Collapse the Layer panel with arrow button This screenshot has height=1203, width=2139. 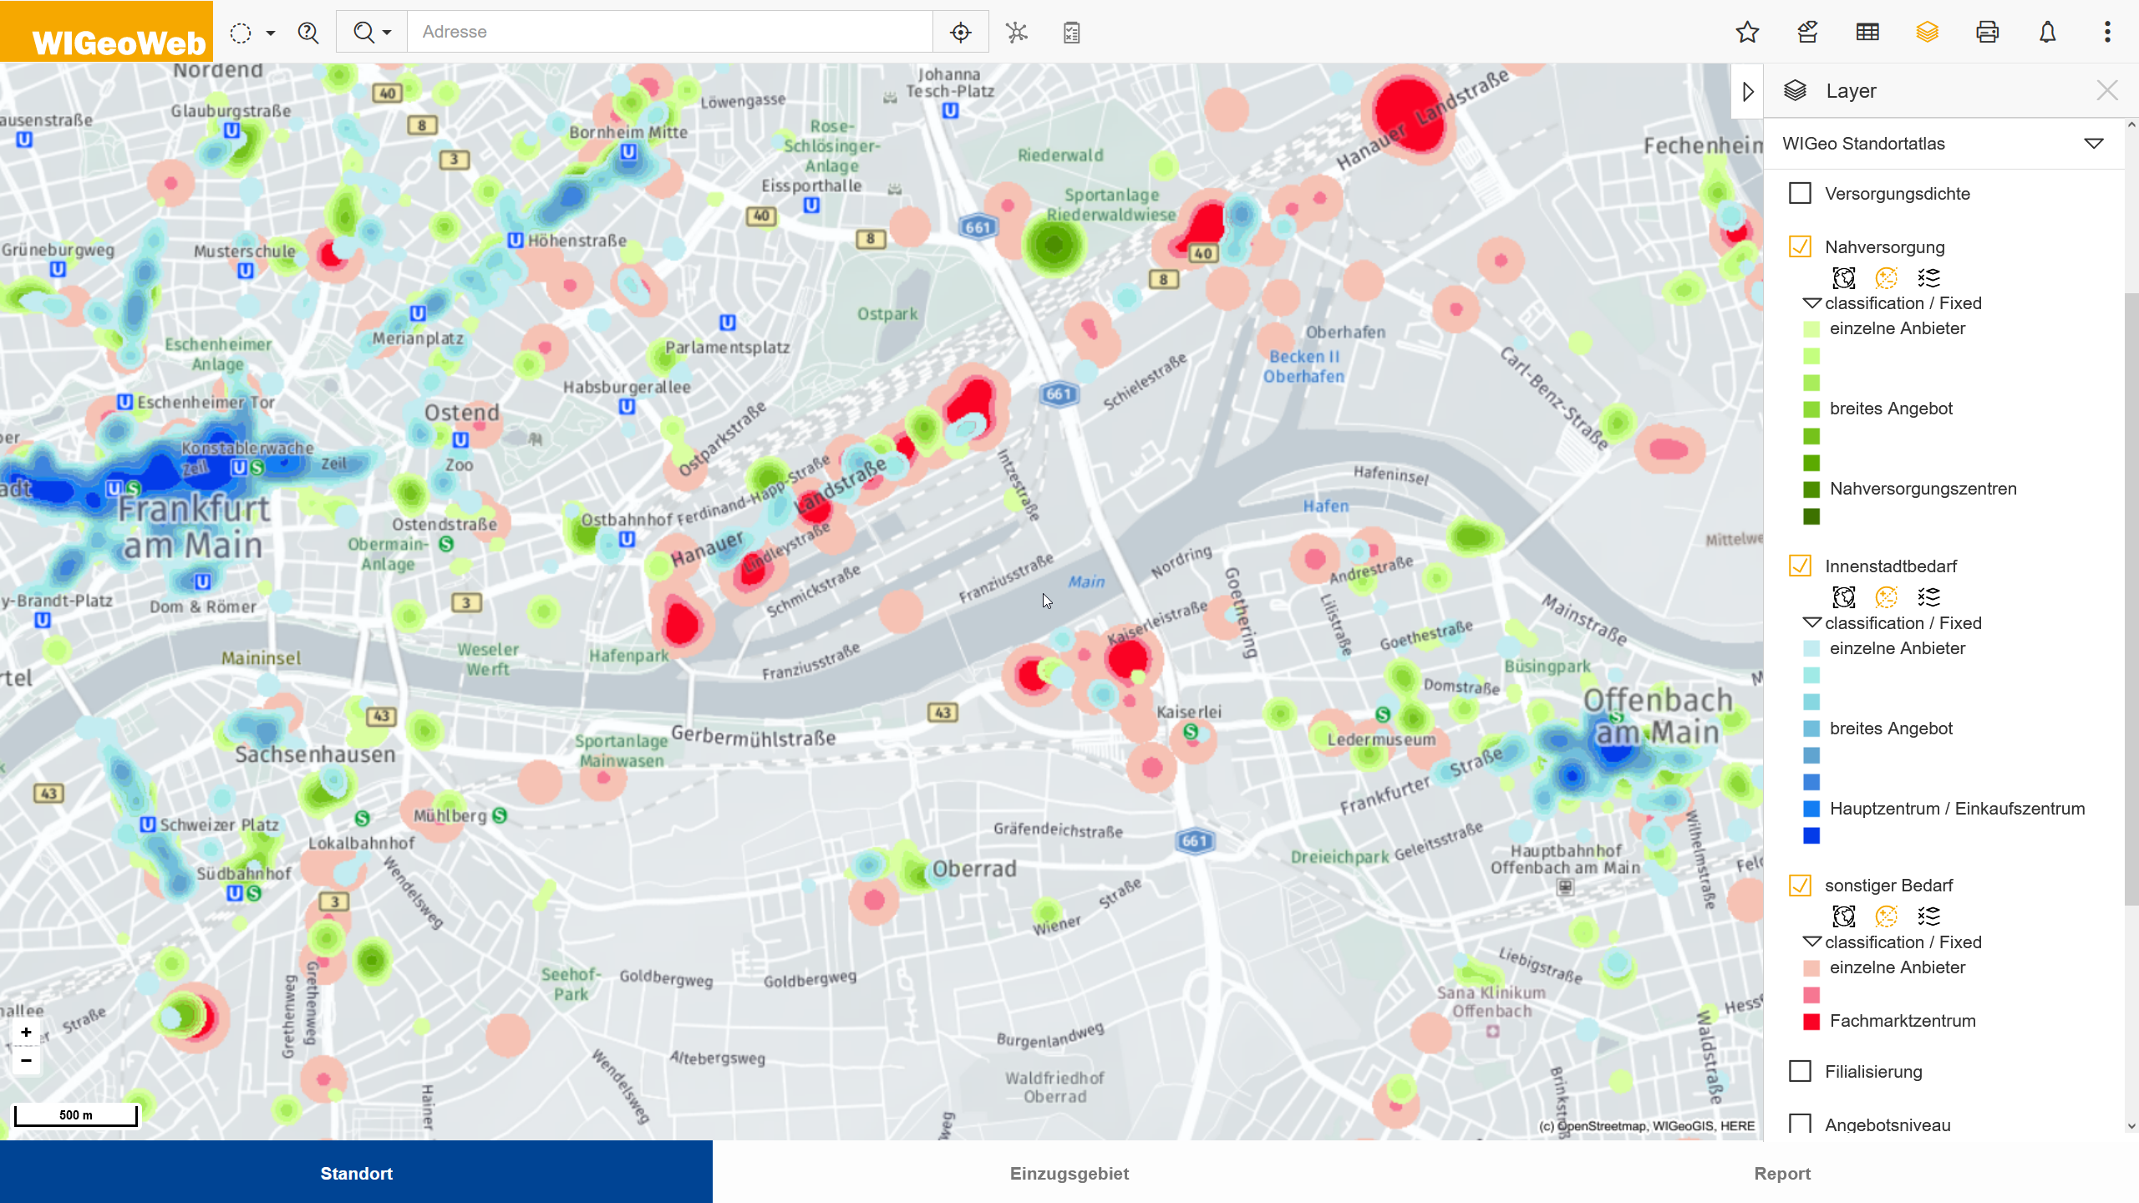[x=1747, y=91]
